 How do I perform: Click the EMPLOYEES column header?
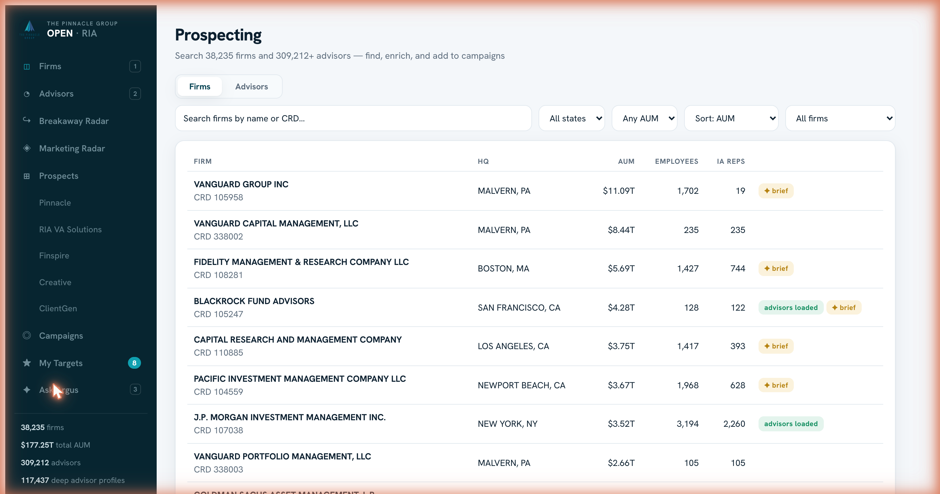coord(677,161)
